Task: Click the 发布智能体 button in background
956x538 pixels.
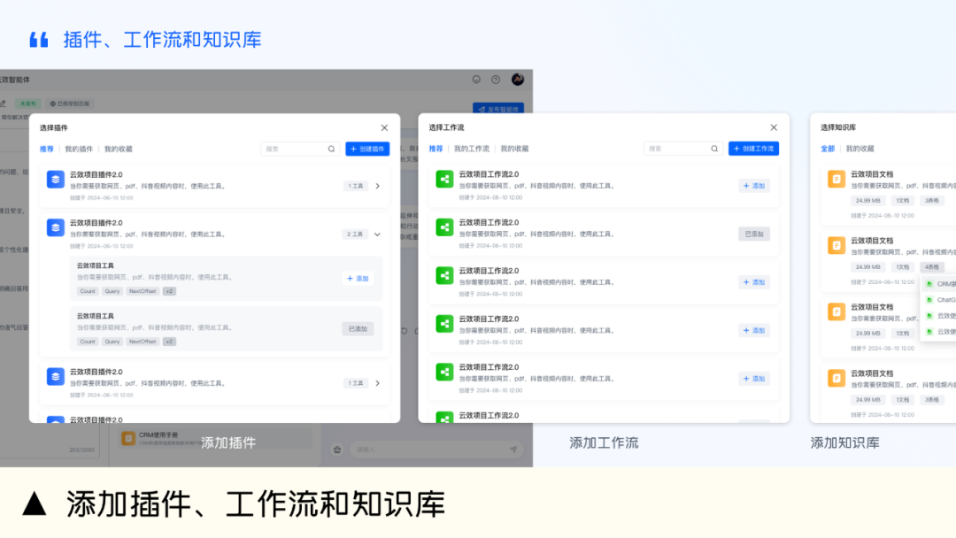Action: point(498,109)
